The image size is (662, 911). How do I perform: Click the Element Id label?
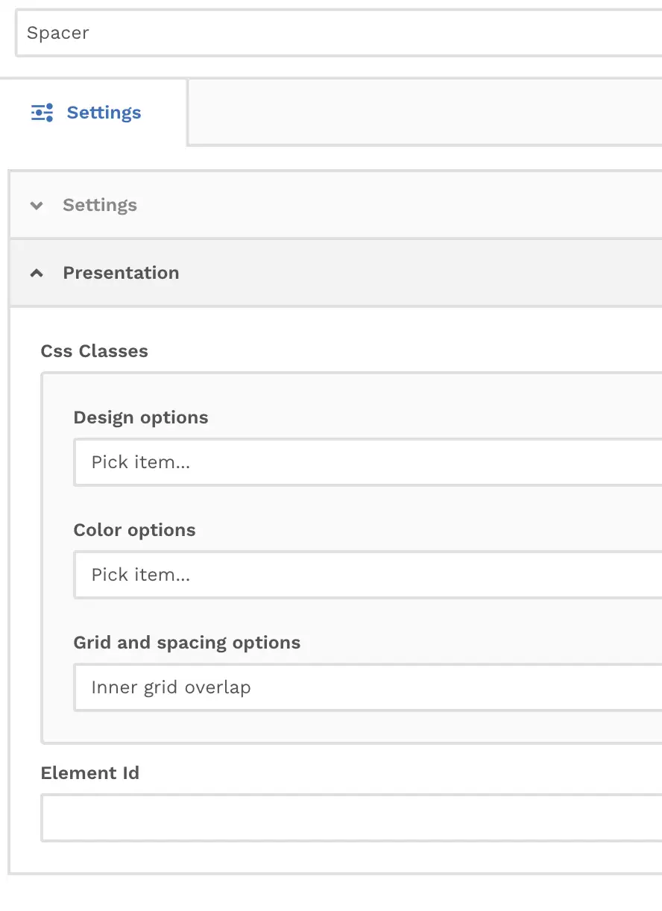90,773
